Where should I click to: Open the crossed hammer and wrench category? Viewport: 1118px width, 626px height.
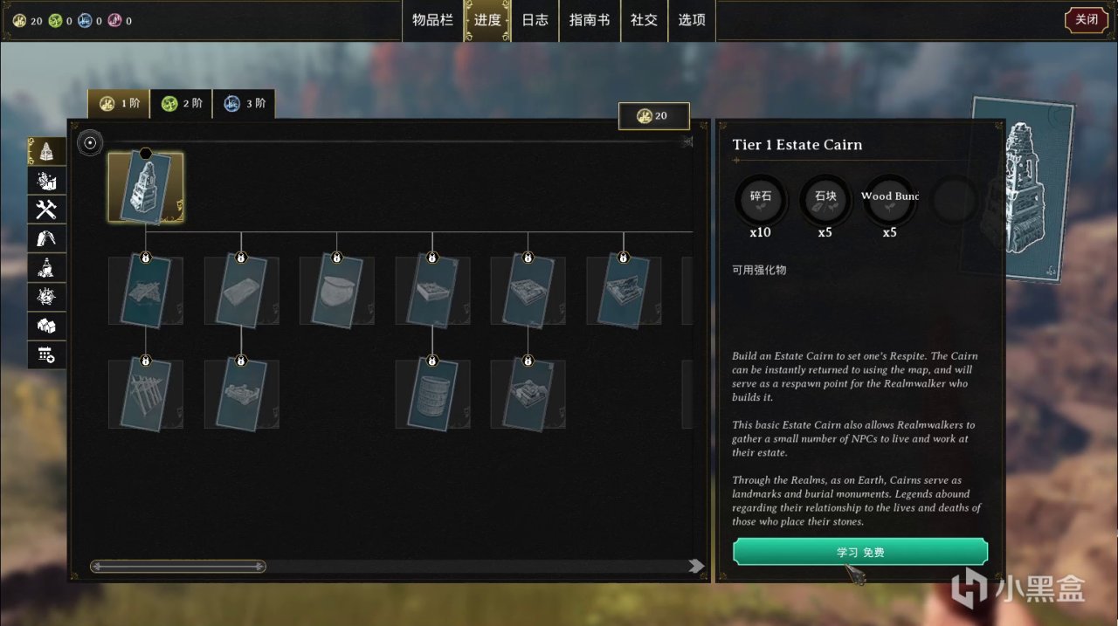click(x=47, y=209)
